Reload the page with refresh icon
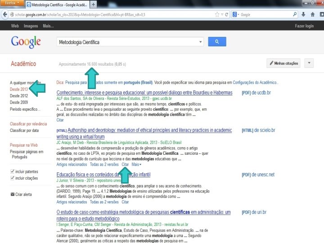This screenshot has width=324, height=243. [227, 14]
